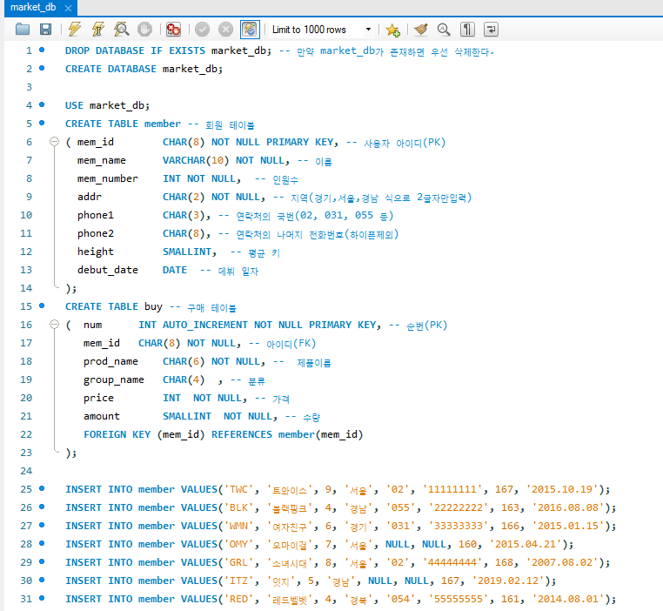
Task: Click SMALLINT type on height line
Action: point(187,252)
